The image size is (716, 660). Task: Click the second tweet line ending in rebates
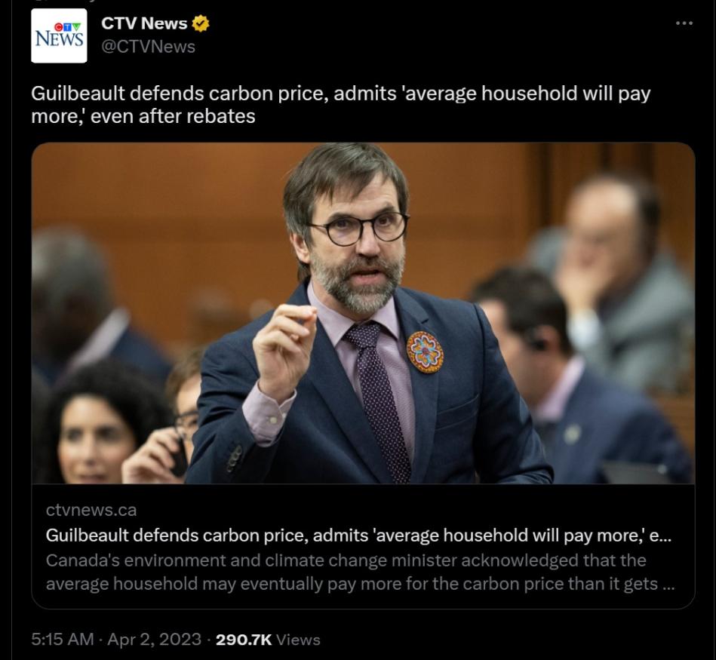click(143, 116)
